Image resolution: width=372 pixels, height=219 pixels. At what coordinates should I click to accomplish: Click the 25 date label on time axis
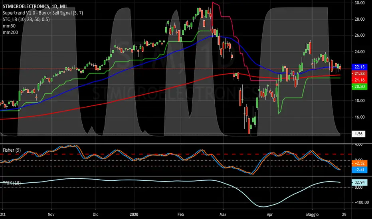(344, 215)
